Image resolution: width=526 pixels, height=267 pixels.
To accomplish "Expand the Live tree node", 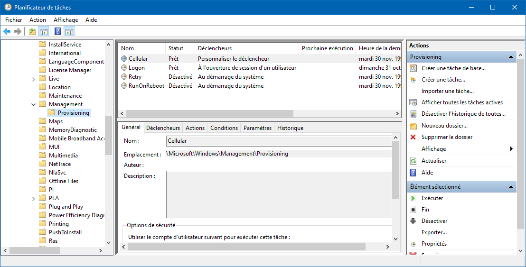I will pos(34,79).
